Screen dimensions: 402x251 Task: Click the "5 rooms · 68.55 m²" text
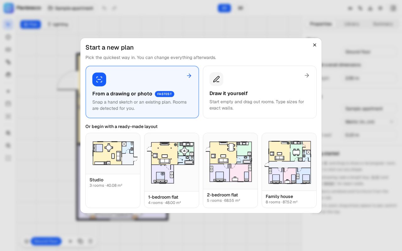pos(223,200)
